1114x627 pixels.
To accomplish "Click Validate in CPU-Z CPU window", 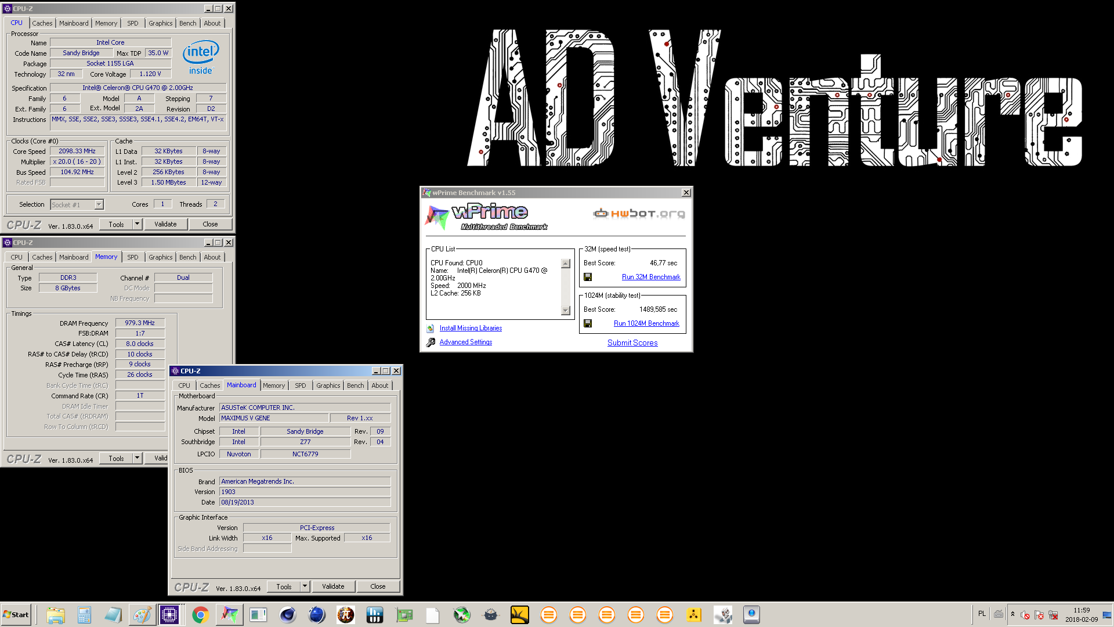I will (165, 224).
